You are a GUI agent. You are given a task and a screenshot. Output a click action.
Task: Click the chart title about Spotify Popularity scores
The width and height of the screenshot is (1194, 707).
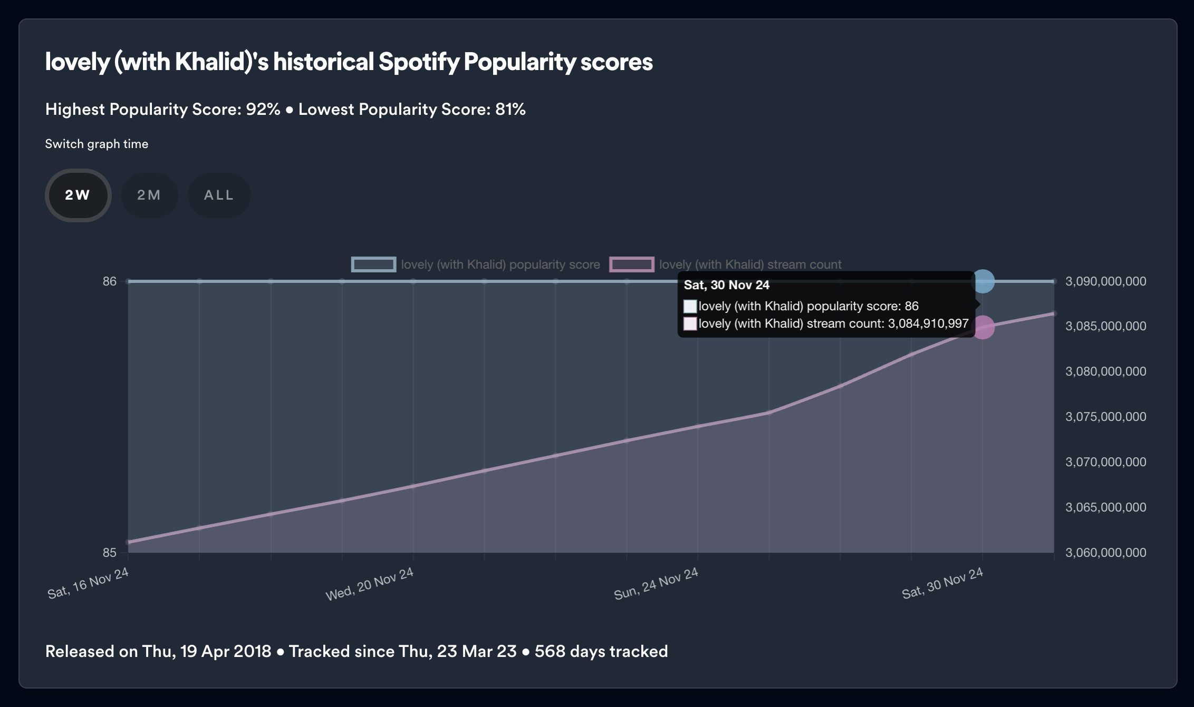coord(350,63)
